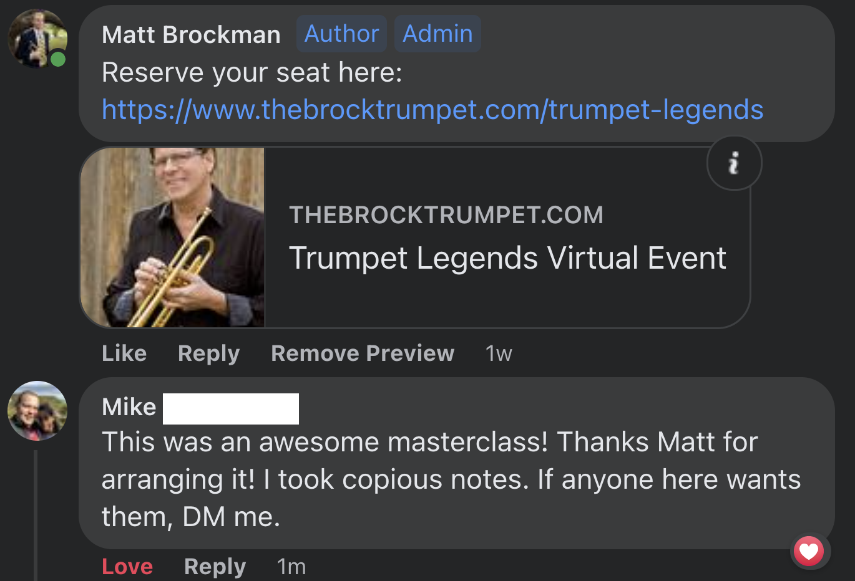Click the Author badge
Viewport: 855px width, 581px height.
(341, 34)
